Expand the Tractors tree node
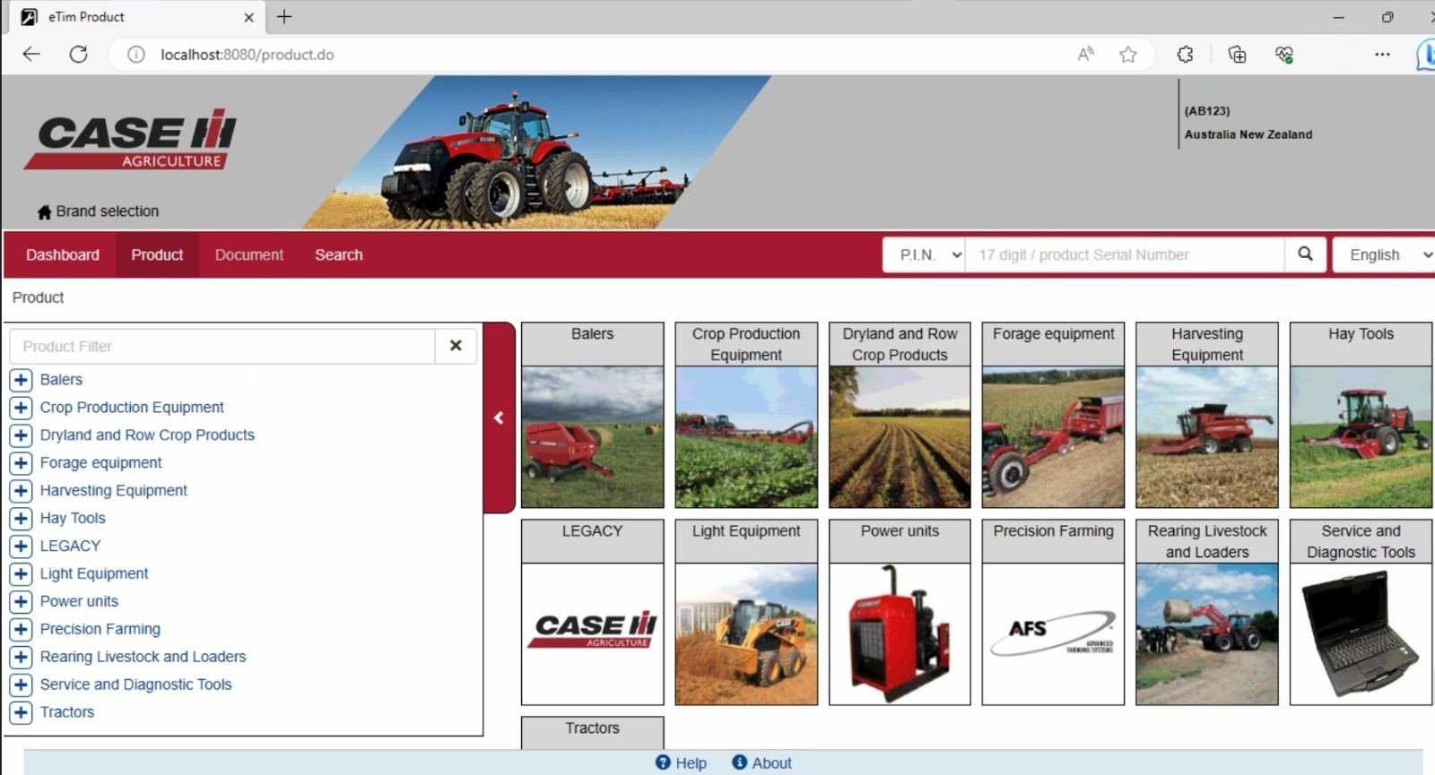This screenshot has height=775, width=1435. tap(22, 713)
